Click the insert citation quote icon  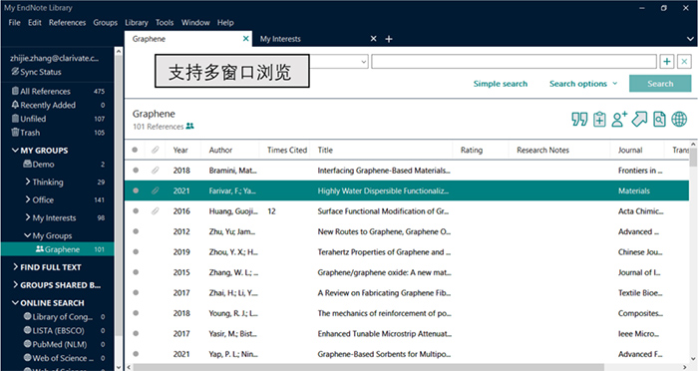coord(579,119)
